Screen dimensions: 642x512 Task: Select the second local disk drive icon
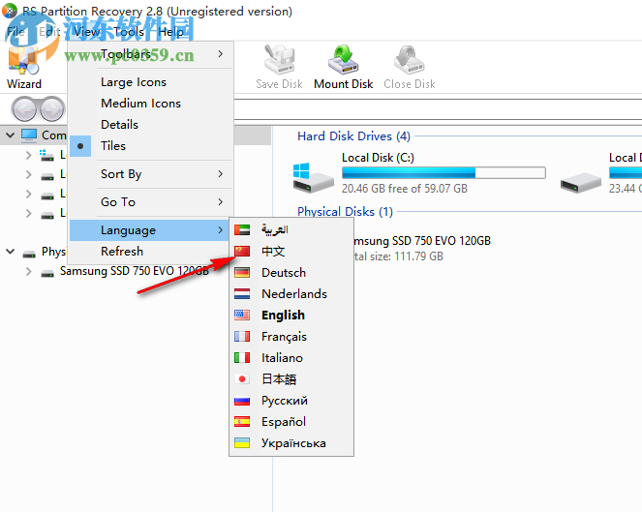click(x=581, y=183)
